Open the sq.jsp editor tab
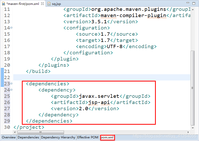The image size is (199, 141). pyautogui.click(x=56, y=4)
